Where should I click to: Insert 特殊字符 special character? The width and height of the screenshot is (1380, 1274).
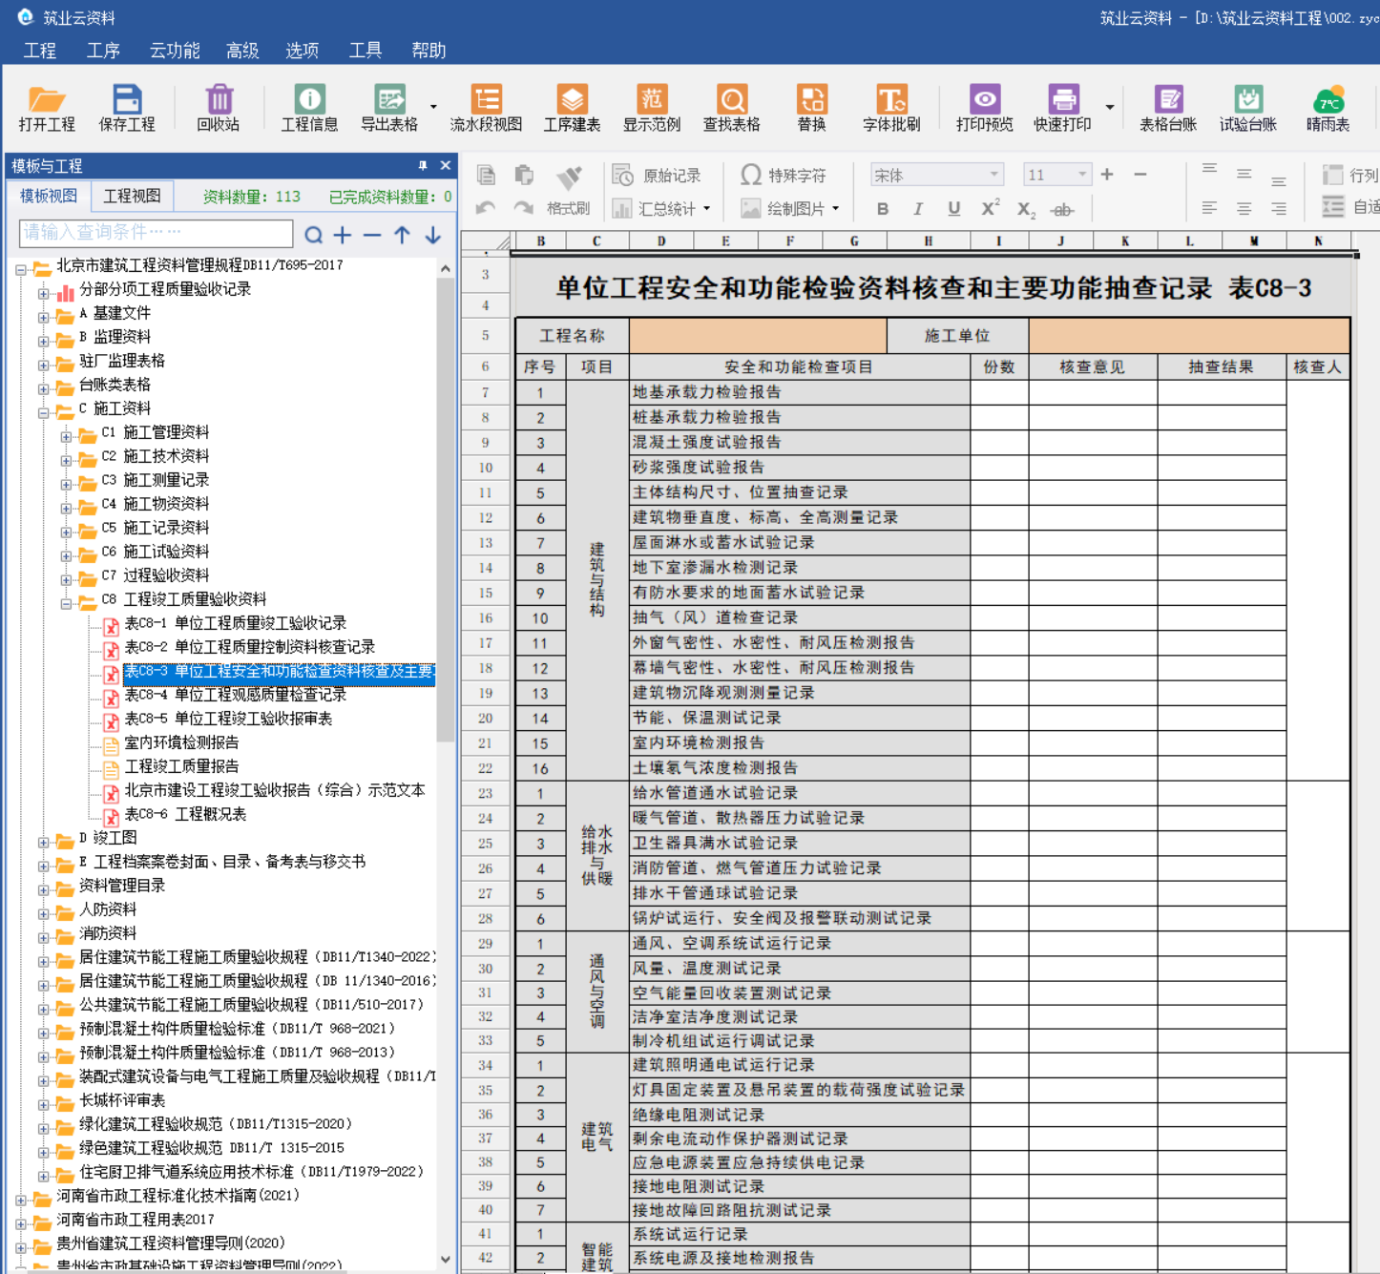click(784, 176)
